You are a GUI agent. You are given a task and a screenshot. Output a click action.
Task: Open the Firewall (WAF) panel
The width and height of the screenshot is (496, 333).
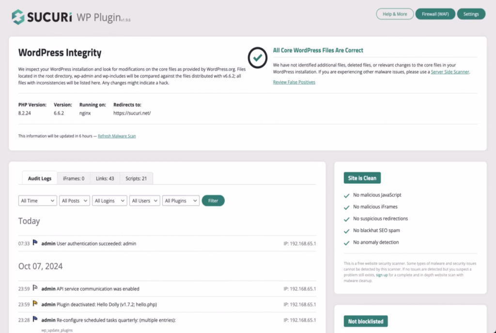(435, 14)
